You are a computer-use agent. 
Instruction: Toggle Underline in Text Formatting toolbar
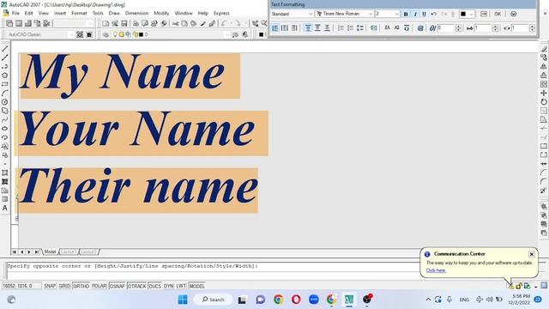424,14
